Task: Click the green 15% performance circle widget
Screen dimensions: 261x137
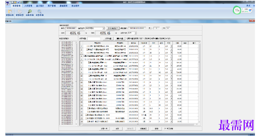Action: click(237, 10)
